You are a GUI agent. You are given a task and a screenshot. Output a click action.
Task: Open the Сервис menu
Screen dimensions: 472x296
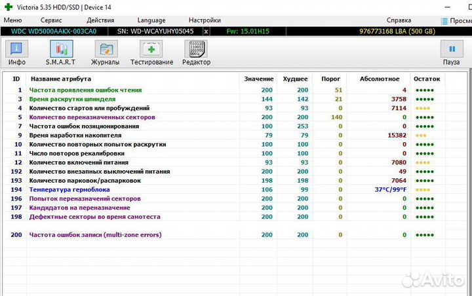tap(51, 20)
